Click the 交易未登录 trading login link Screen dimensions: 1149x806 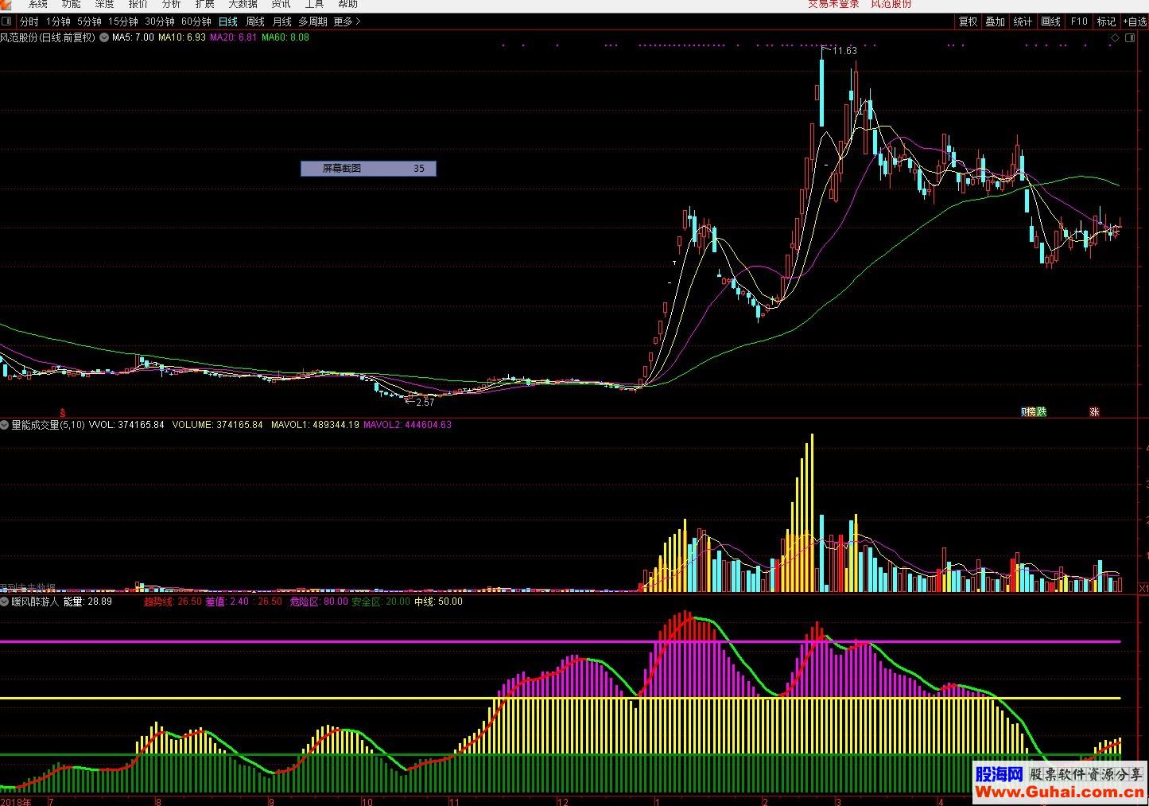833,4
